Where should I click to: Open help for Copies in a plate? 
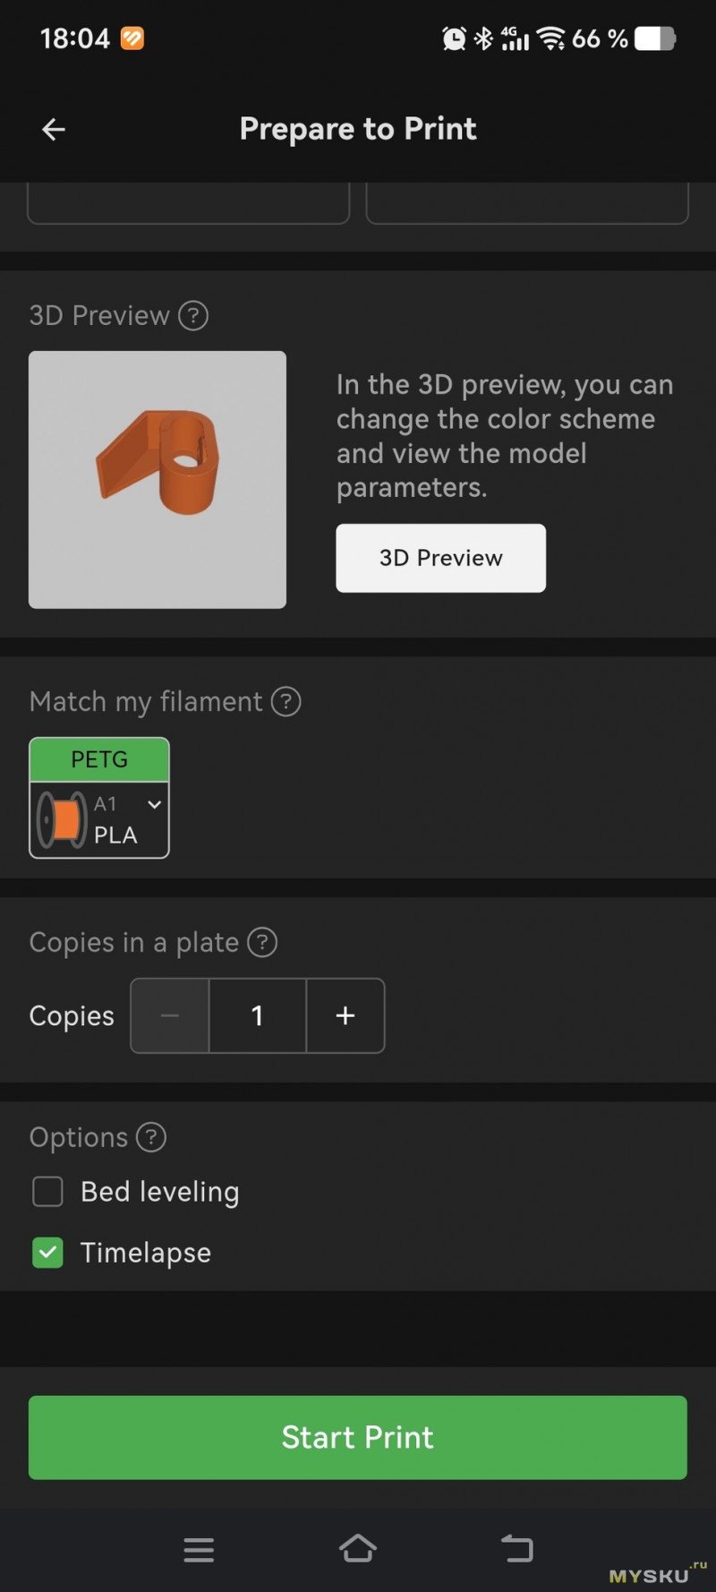(x=262, y=942)
